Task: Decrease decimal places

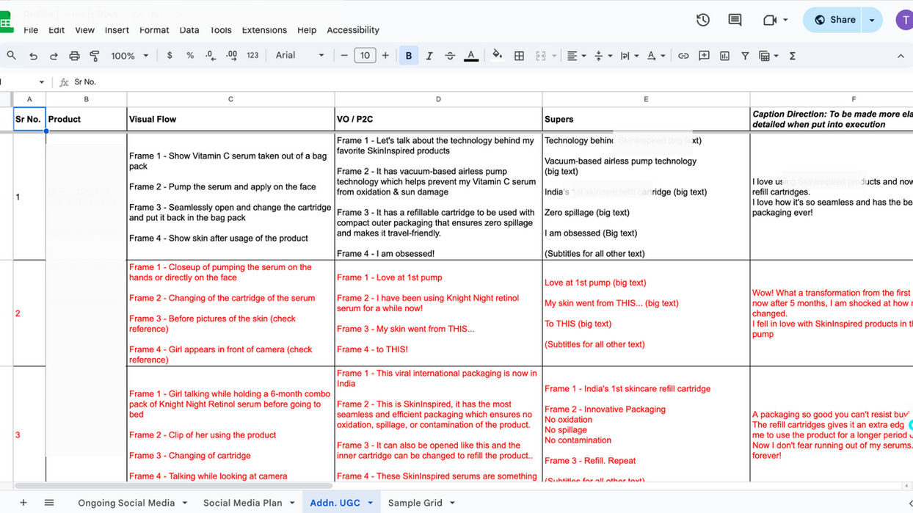Action: point(211,56)
